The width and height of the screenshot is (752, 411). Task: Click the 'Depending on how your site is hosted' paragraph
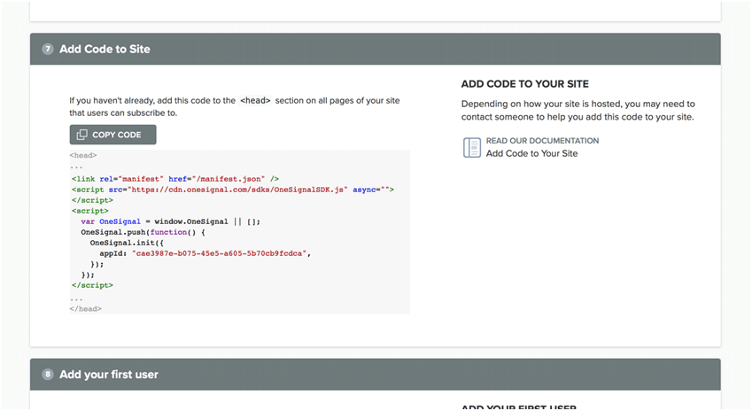click(x=578, y=110)
